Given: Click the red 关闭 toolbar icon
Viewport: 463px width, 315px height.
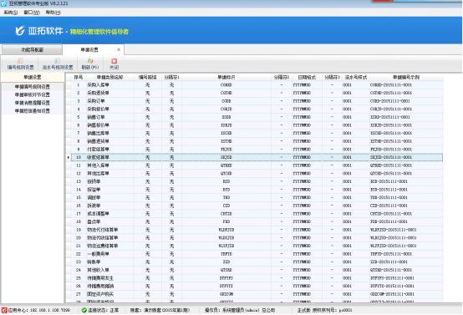Looking at the screenshot, I should pos(114,61).
